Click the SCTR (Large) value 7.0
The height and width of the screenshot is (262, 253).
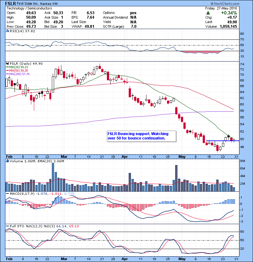[x=134, y=27]
